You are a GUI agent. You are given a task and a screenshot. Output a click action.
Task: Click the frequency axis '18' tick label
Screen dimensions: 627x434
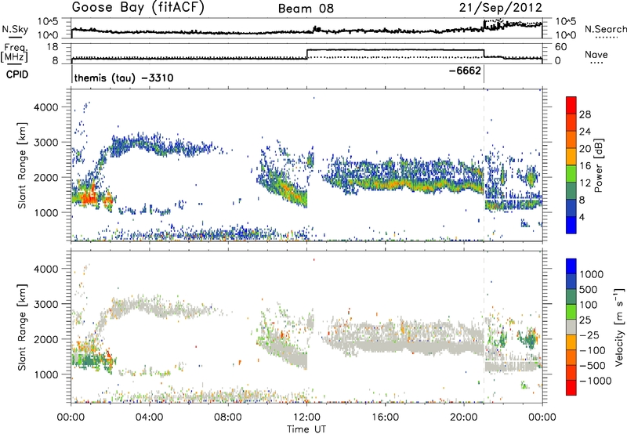[53, 47]
